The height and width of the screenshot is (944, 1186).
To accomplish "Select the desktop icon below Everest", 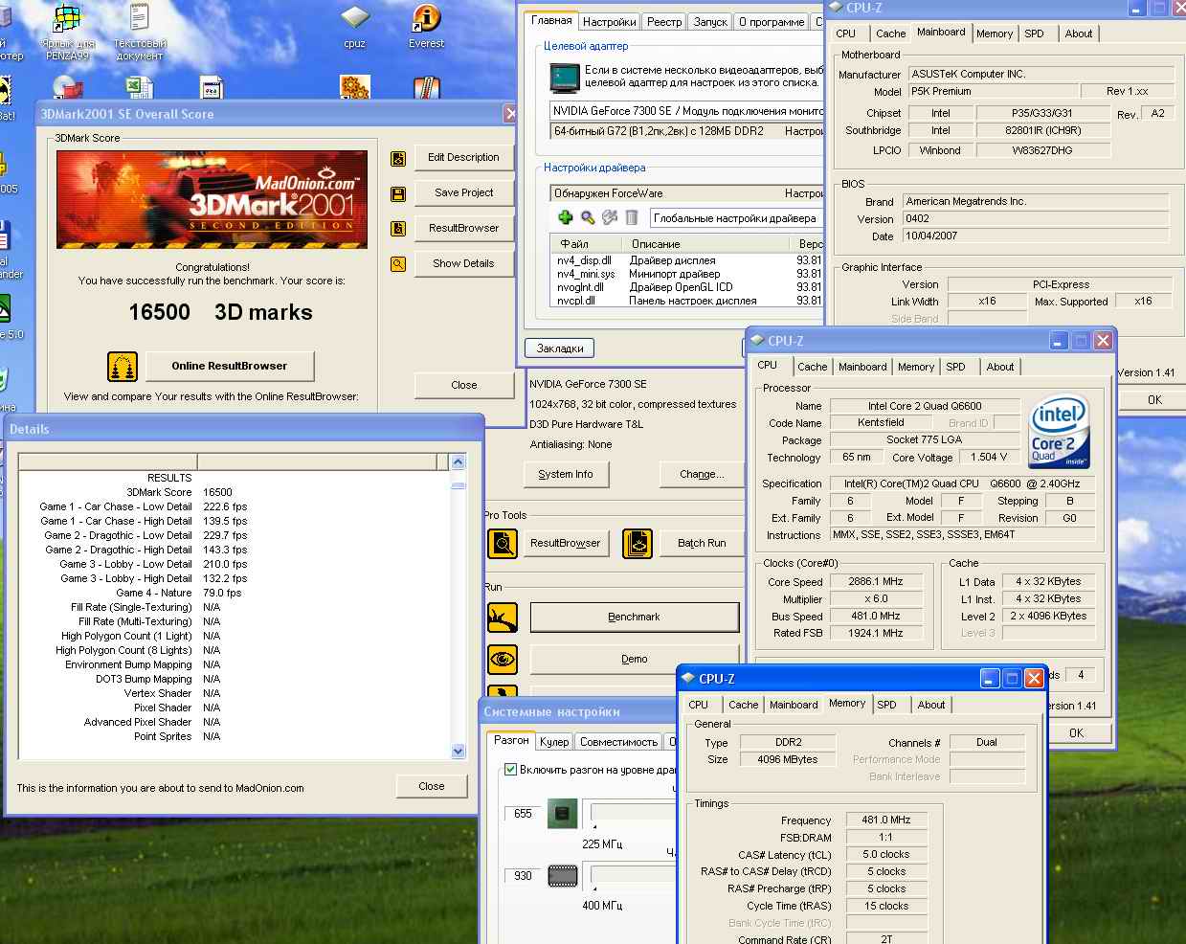I will click(x=427, y=88).
